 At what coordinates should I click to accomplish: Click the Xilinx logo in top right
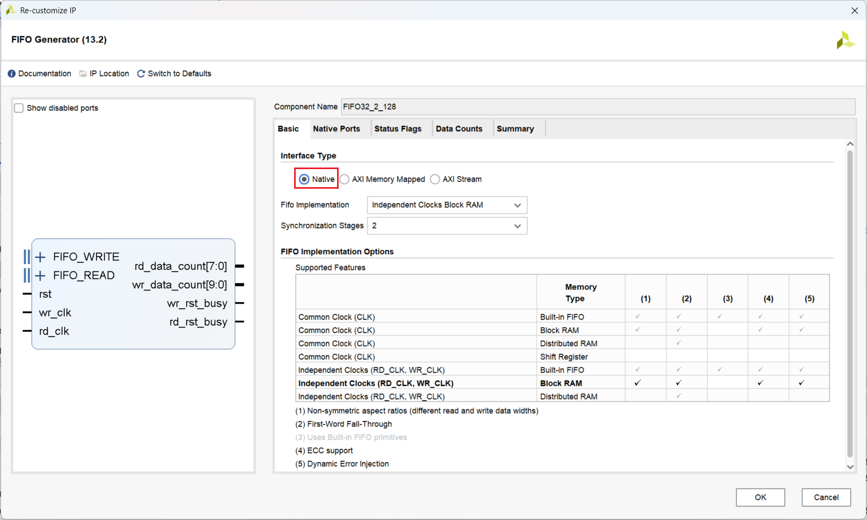pyautogui.click(x=845, y=40)
